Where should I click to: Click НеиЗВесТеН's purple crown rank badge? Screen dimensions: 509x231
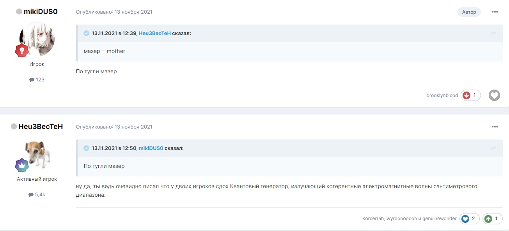[22, 165]
